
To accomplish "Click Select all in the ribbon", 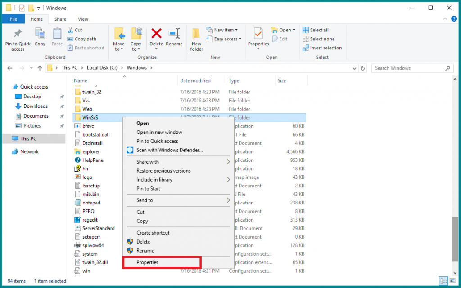I will click(316, 30).
